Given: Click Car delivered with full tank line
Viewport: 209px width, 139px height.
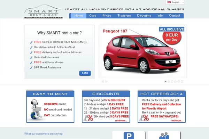Looking at the screenshot, I should [x=54, y=47].
